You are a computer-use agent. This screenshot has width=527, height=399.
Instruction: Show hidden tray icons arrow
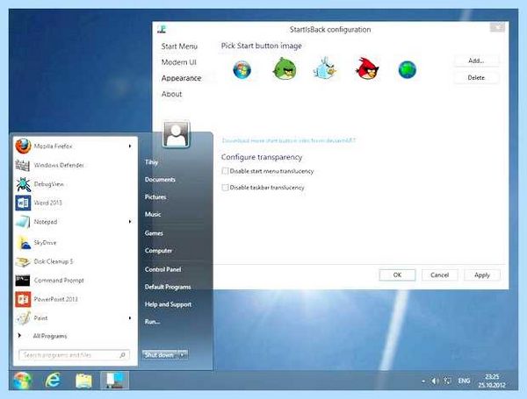pos(423,381)
